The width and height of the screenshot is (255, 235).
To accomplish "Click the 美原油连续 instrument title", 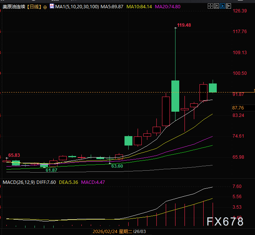I will (14, 7).
